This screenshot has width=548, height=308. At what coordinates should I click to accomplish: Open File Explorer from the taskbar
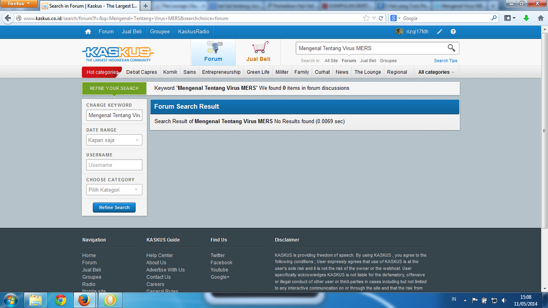click(36, 300)
